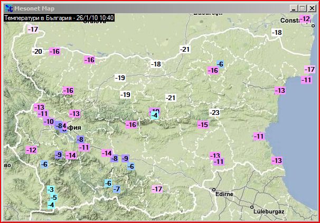Click the cyan -4 marker in central mountains

(155, 115)
